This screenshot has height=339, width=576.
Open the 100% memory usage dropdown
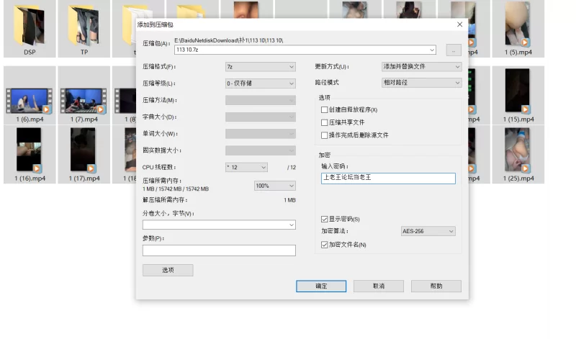275,186
